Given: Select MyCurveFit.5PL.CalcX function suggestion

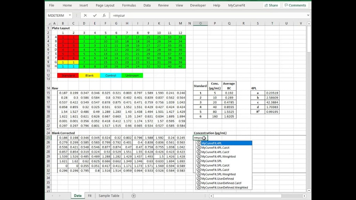Looking at the screenshot, I should tap(224, 165).
